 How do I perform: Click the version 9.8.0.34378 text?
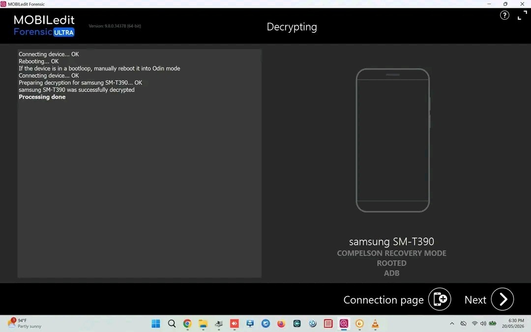[x=115, y=26]
